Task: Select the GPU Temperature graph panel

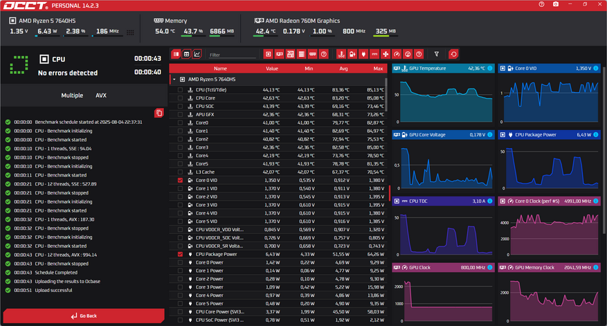Action: (443, 94)
